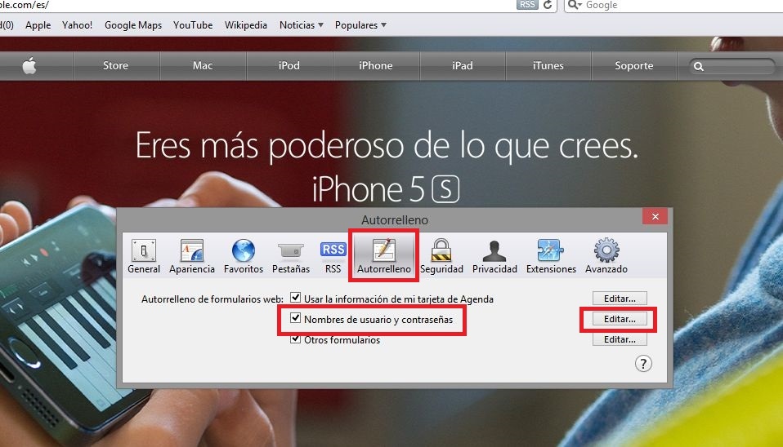
Task: Open the help question mark button
Action: point(643,364)
